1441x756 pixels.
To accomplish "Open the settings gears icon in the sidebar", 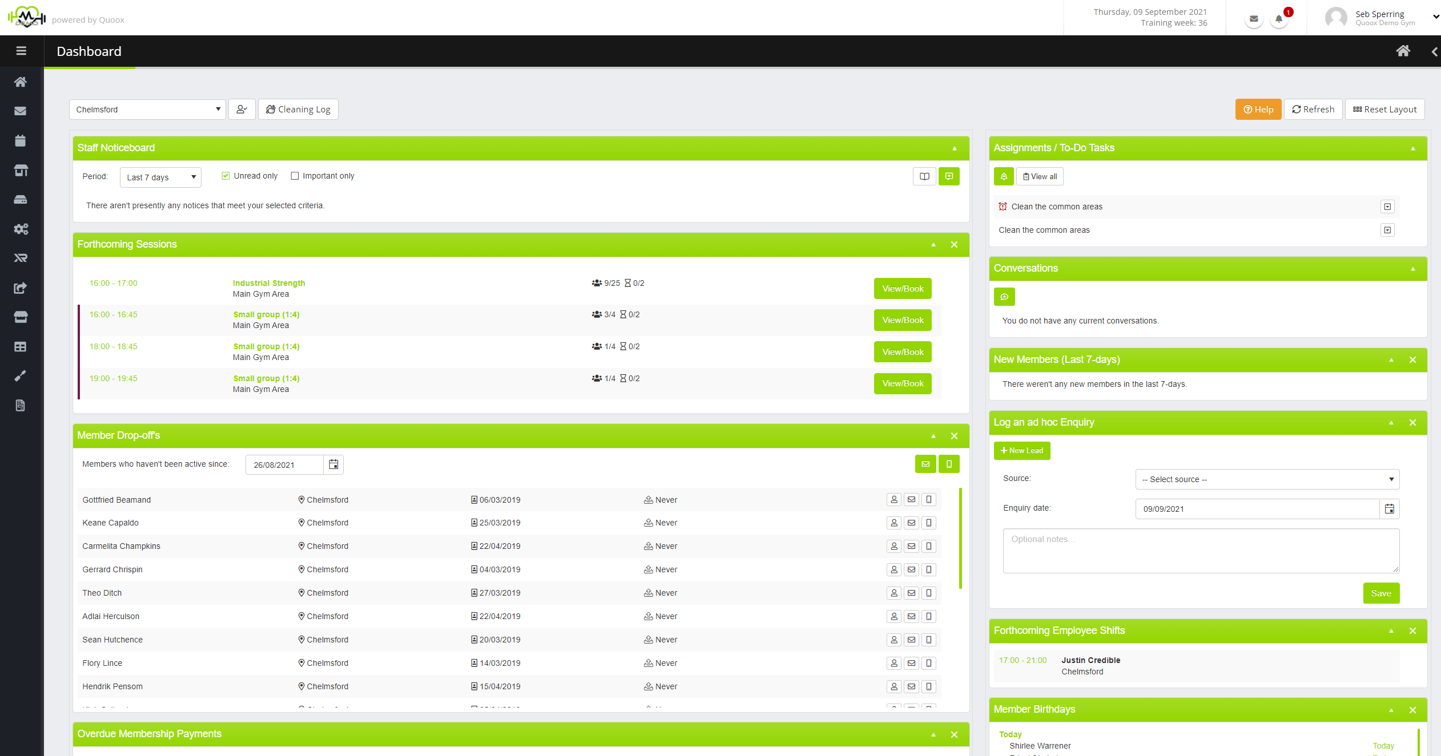I will click(21, 229).
